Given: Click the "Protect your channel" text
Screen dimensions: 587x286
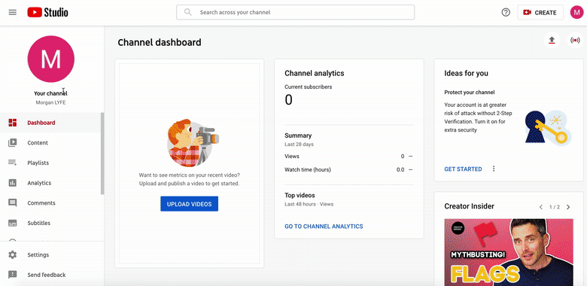Looking at the screenshot, I should click(x=470, y=93).
